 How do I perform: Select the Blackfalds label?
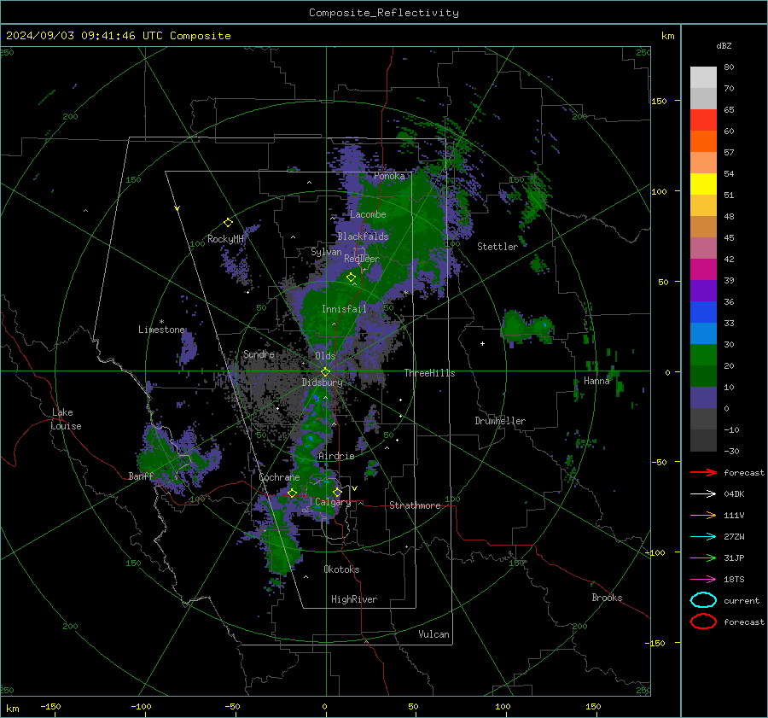click(x=363, y=236)
